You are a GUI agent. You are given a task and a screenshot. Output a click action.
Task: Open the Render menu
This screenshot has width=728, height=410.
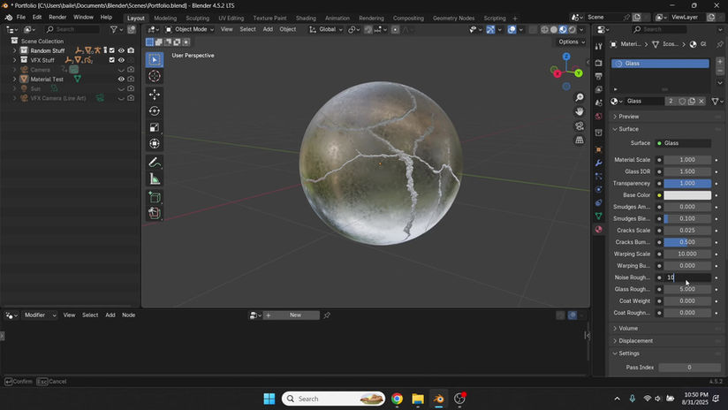(57, 17)
